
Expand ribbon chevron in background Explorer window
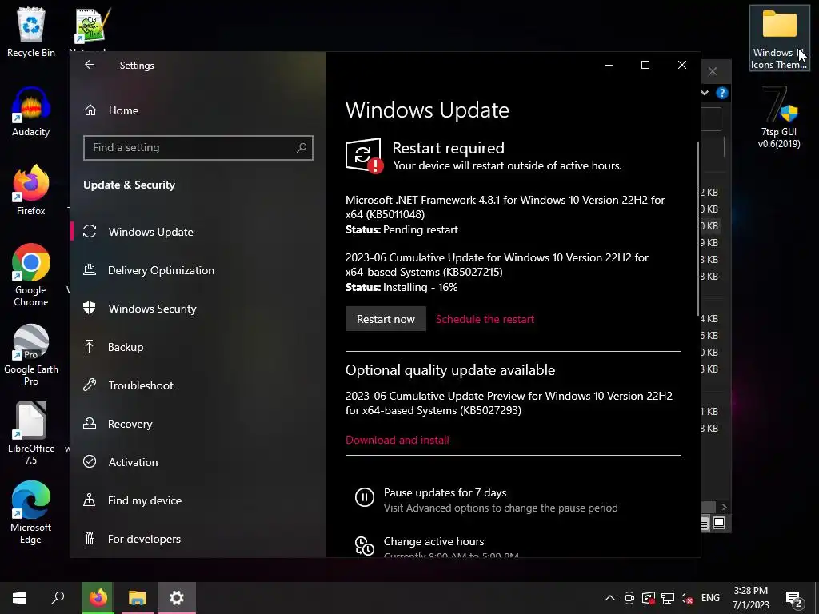705,93
